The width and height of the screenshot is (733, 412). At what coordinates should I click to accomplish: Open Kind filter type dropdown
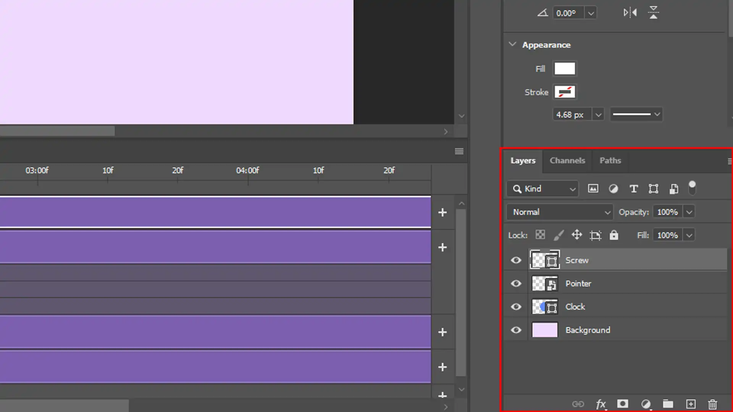(x=542, y=188)
